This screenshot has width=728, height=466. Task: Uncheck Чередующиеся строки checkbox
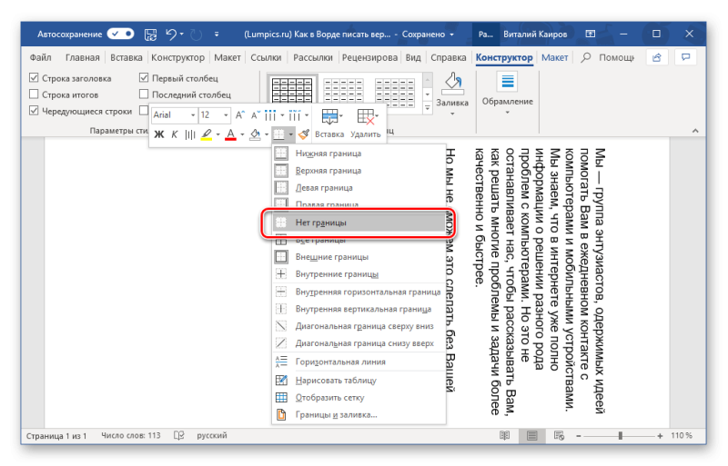click(x=34, y=110)
